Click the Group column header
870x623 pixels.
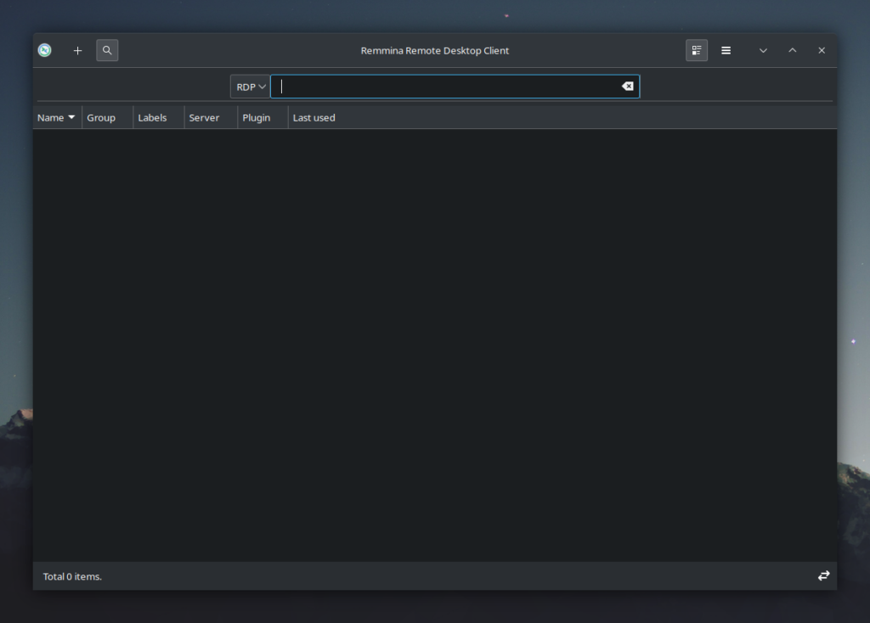100,117
